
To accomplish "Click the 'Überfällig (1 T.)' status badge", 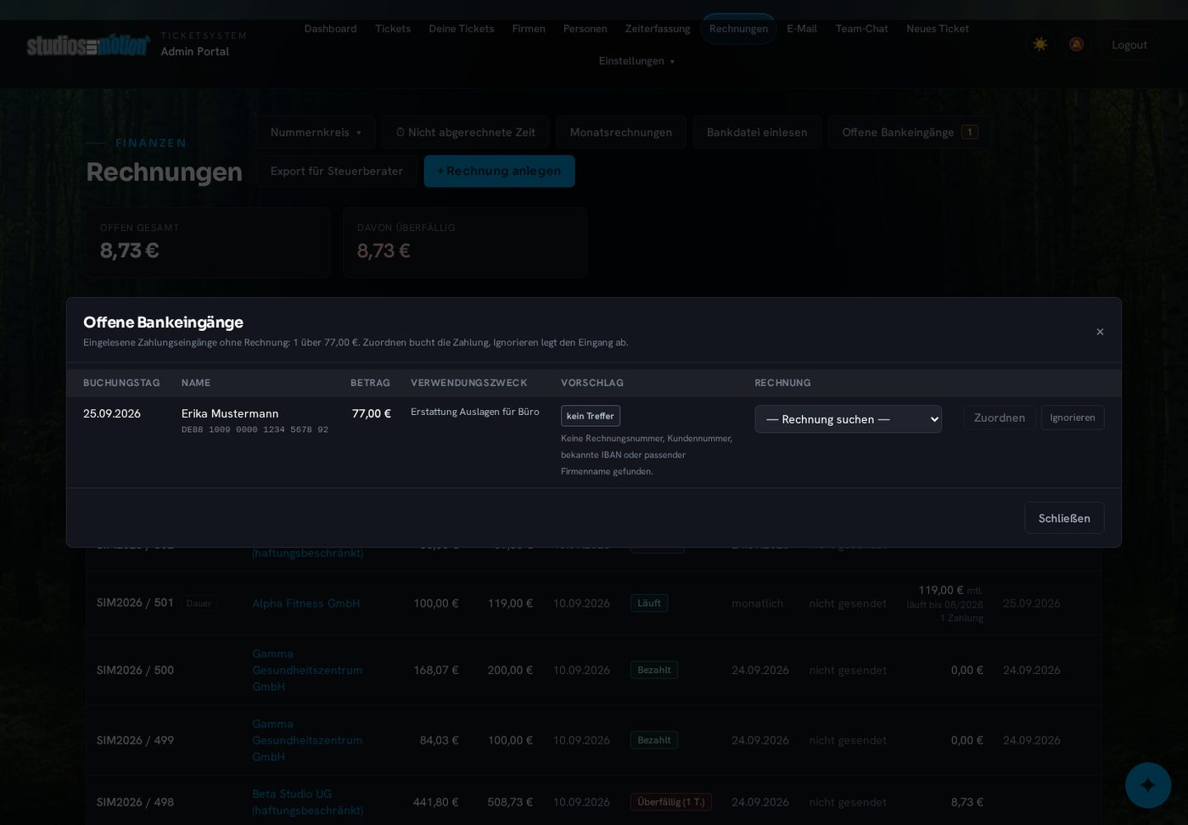I will 671,802.
